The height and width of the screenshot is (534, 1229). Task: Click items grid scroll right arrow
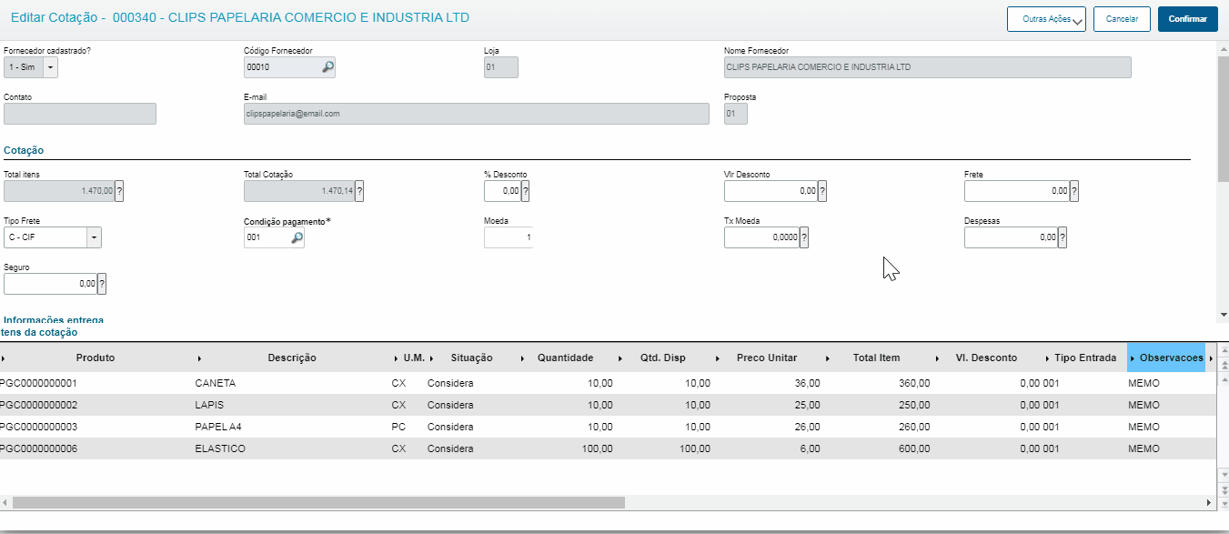click(1209, 502)
